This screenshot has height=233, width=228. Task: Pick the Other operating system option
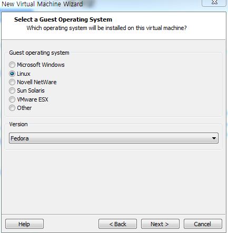point(12,108)
